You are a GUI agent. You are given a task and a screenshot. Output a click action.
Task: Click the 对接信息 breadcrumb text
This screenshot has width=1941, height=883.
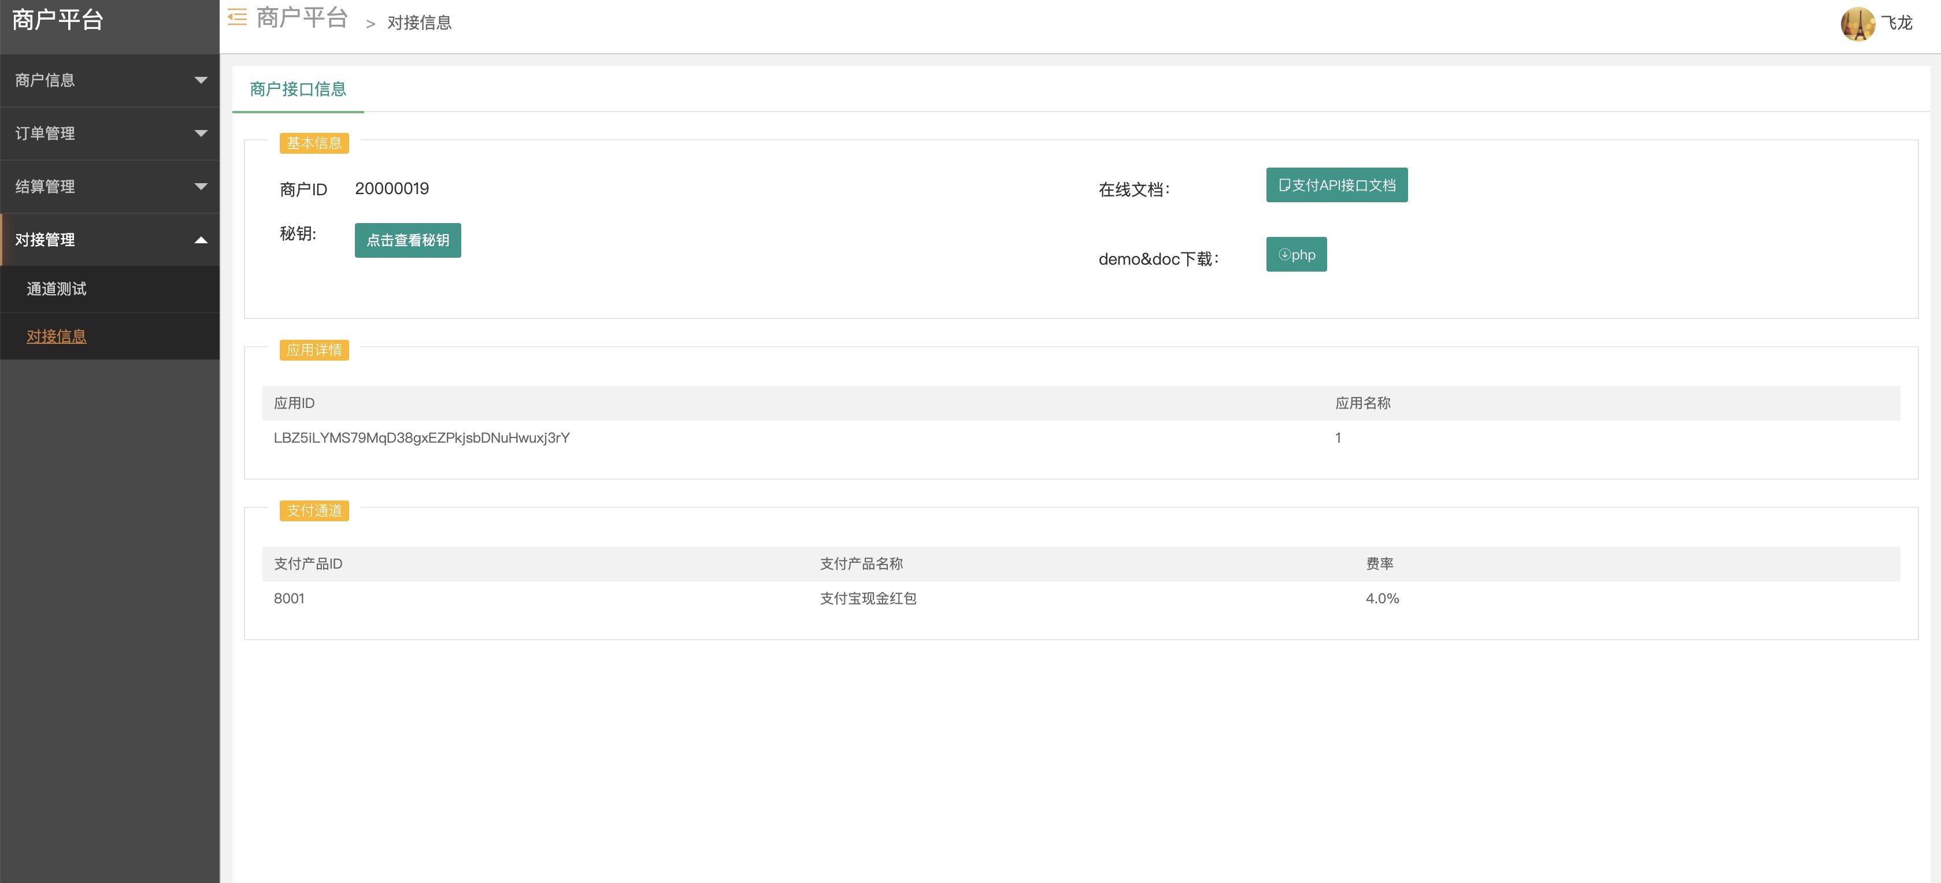[x=419, y=23]
